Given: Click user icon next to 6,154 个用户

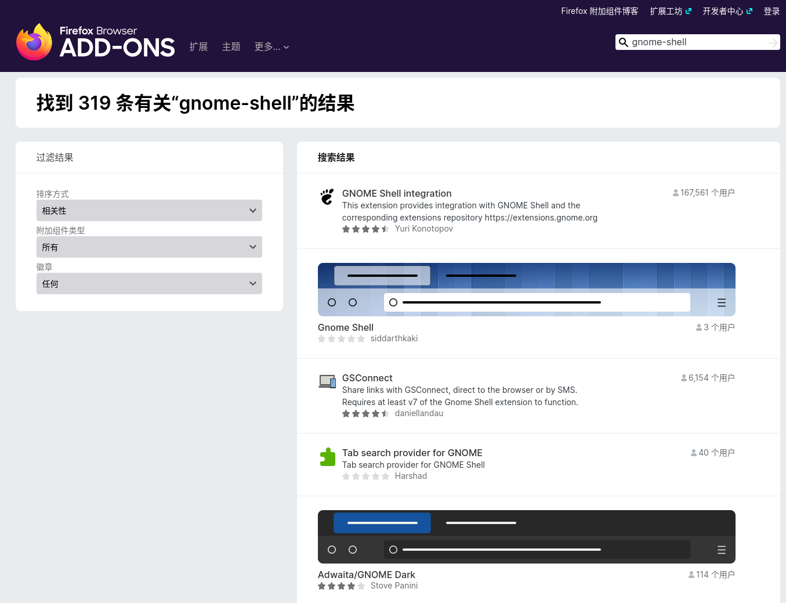Looking at the screenshot, I should tap(684, 378).
